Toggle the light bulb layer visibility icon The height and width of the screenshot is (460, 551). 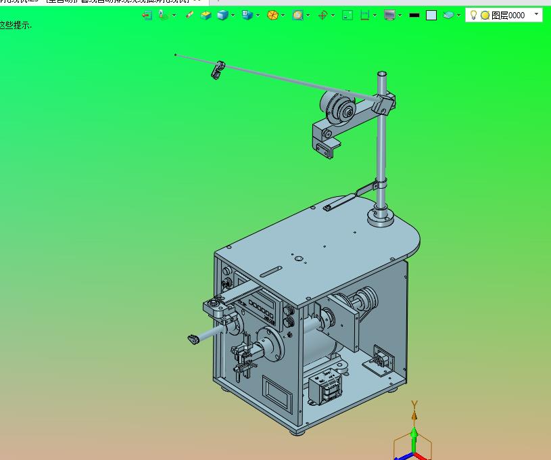click(x=473, y=15)
